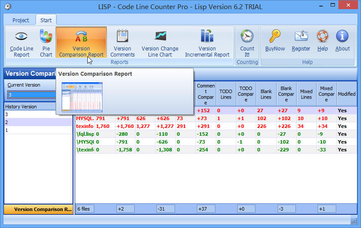361x228 pixels.
Task: Open the Version Comments report
Action: pos(123,43)
